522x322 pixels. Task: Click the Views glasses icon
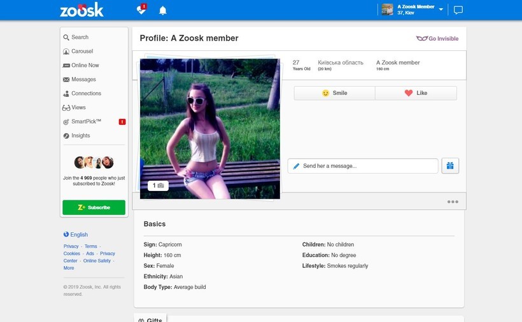pos(66,108)
